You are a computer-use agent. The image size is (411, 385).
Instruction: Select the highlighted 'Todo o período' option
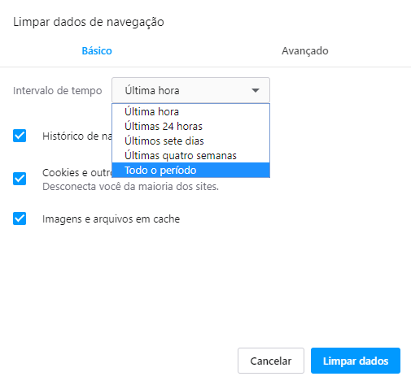[190, 170]
